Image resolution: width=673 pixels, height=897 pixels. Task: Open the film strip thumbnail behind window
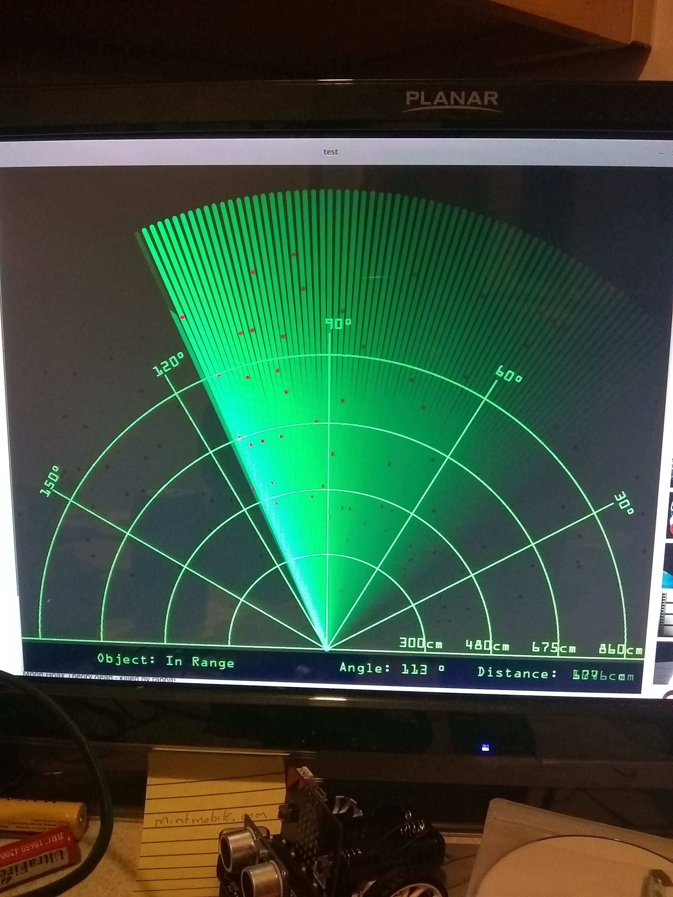pyautogui.click(x=666, y=615)
